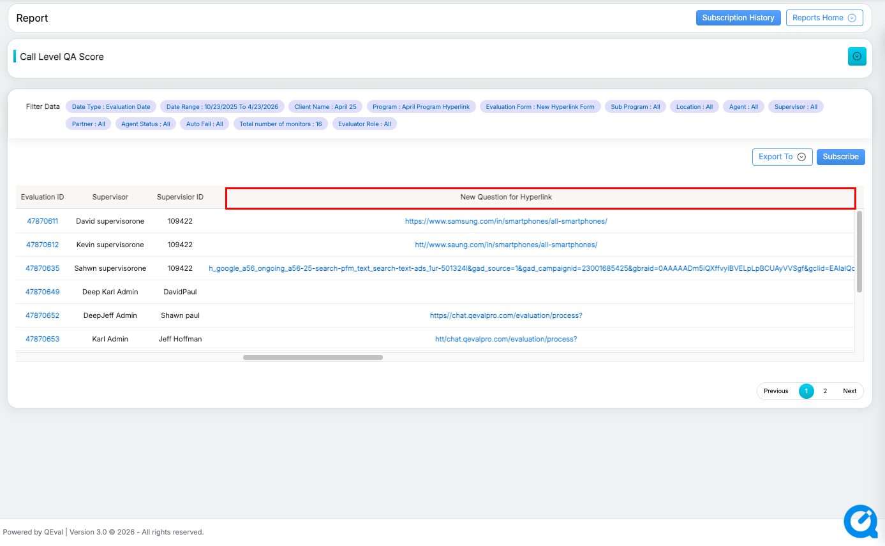Image resolution: width=885 pixels, height=546 pixels.
Task: Open the https//chat.qevalpro.com evaluation process link
Action: pos(506,315)
